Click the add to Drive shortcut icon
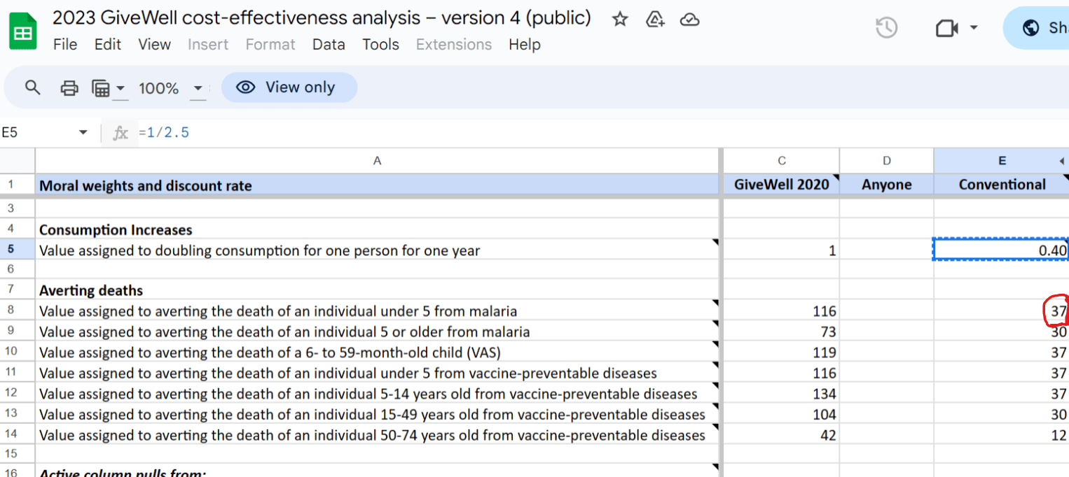 [x=655, y=19]
